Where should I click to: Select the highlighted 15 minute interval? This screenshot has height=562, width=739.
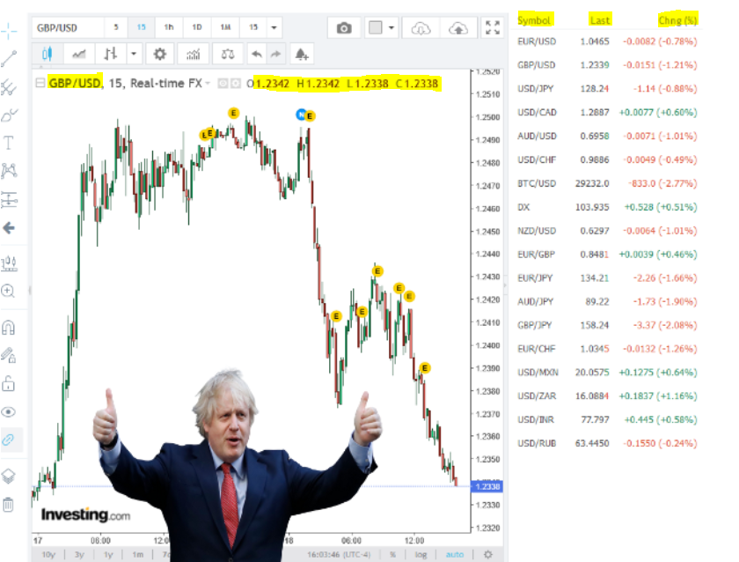point(141,27)
